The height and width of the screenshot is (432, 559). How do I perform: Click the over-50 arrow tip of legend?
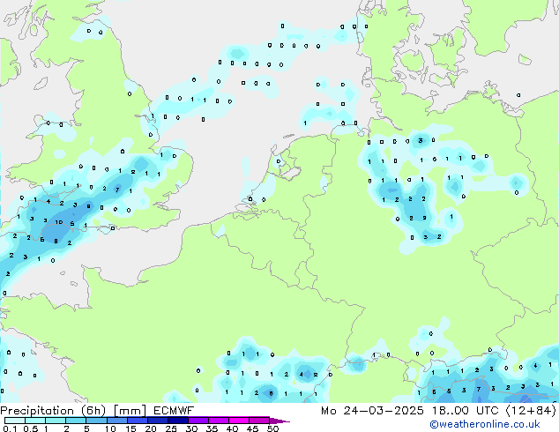(x=279, y=421)
